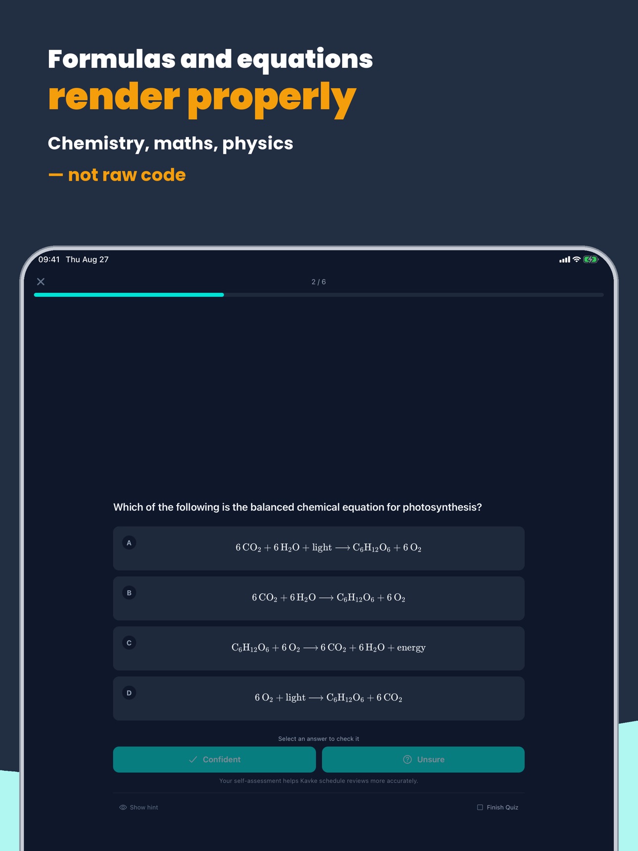
Task: Close the quiz with the X icon
Action: 41,282
